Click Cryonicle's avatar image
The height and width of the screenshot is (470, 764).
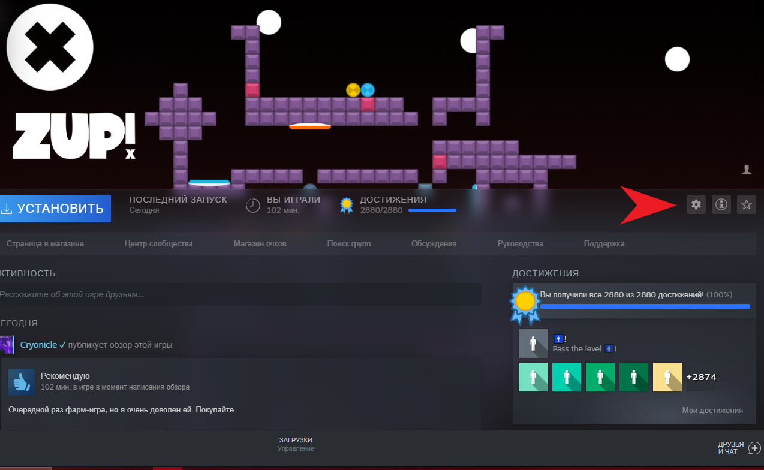coord(7,345)
